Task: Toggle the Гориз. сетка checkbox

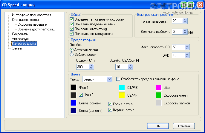Action: point(110,104)
